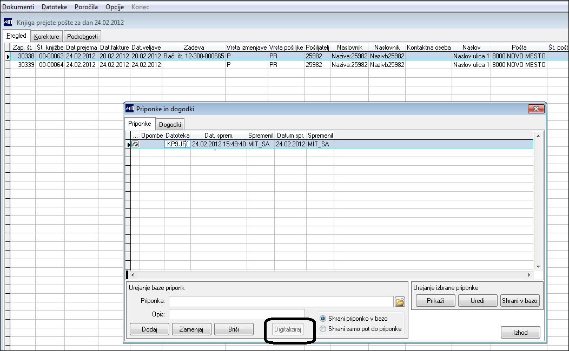Click the MIT logo beside Knjiga prejete pošte
The image size is (569, 351).
point(8,22)
